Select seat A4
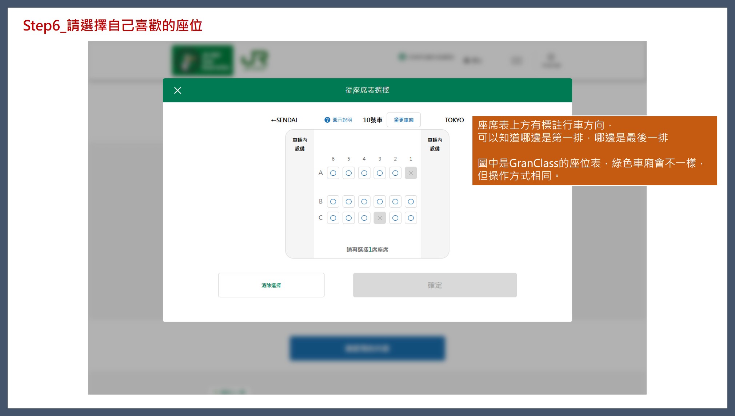Viewport: 735px width, 416px height. tap(364, 173)
